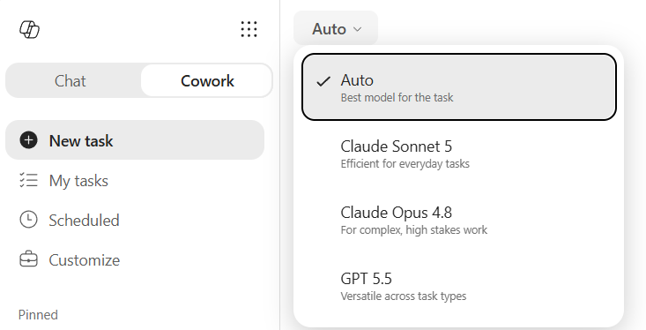Open the app launcher grid icon

(x=249, y=29)
